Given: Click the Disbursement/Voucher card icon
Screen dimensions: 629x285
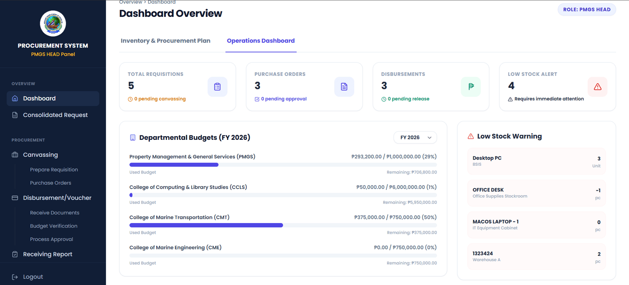Looking at the screenshot, I should tap(15, 198).
